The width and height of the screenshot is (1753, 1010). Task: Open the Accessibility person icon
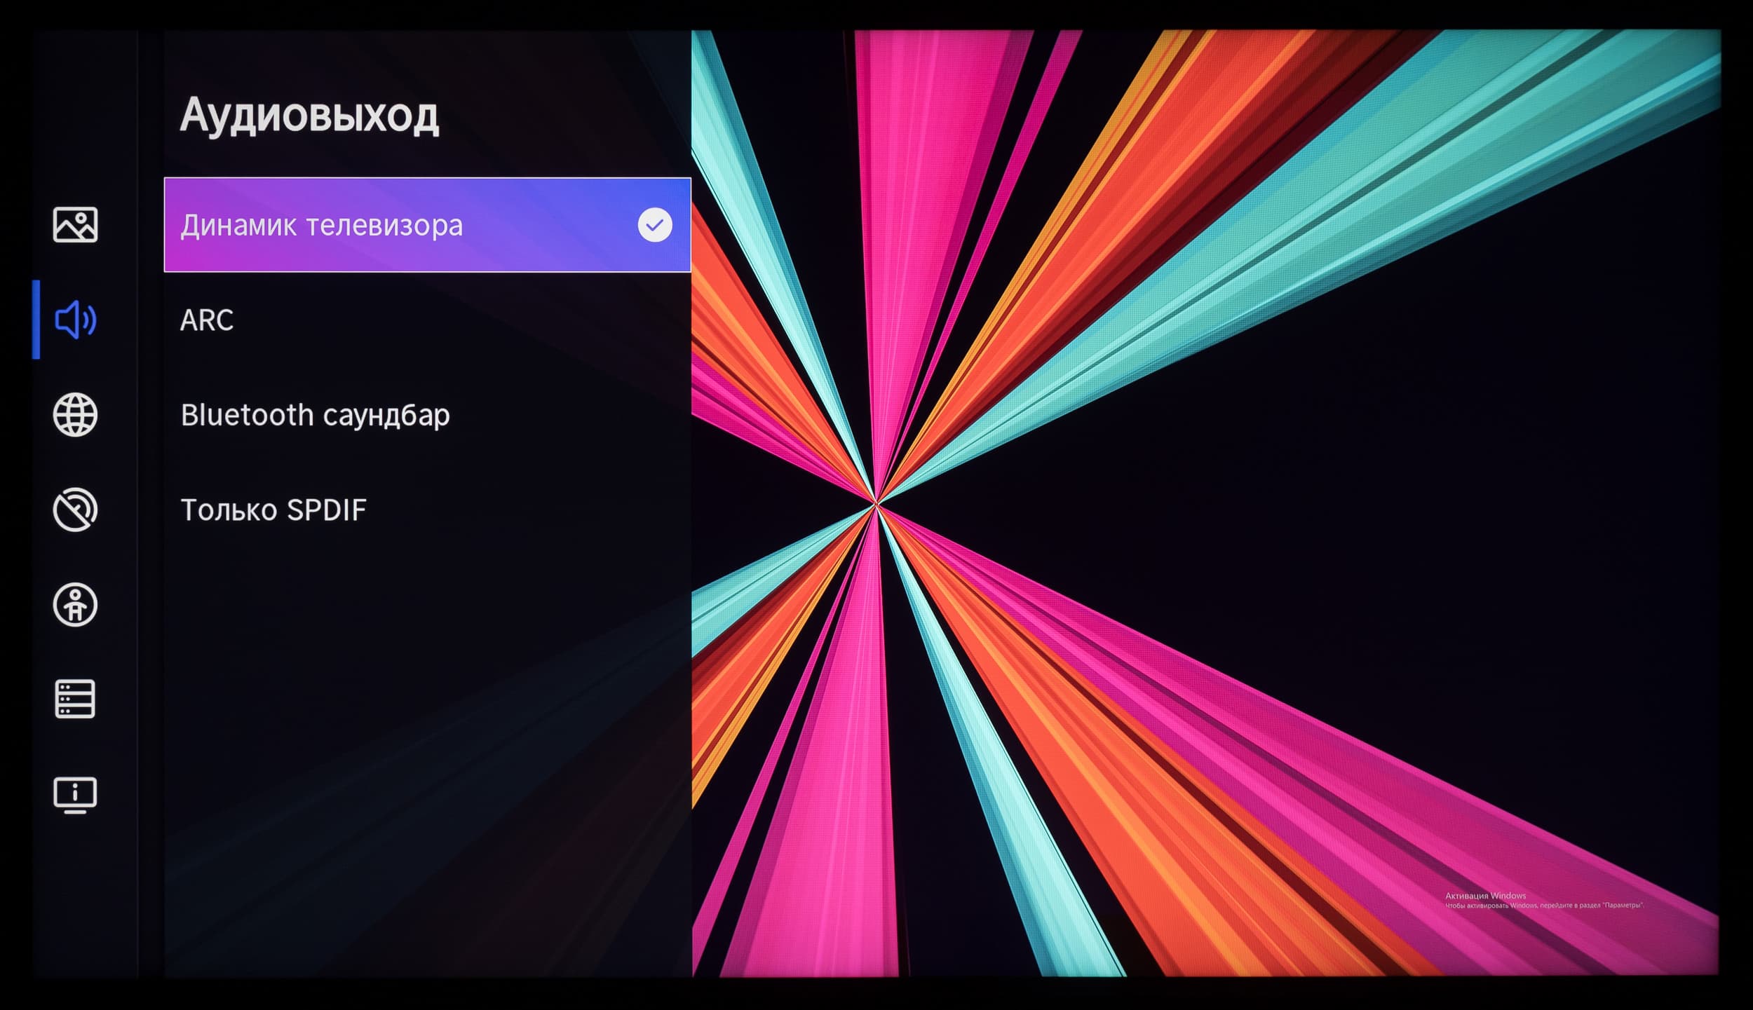point(75,605)
